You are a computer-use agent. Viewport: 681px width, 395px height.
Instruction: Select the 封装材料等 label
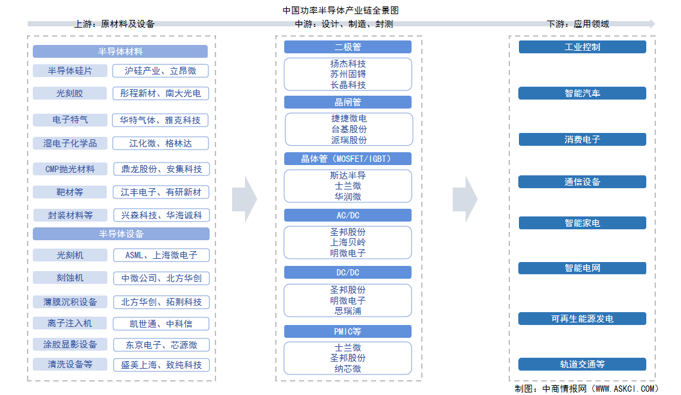point(70,215)
